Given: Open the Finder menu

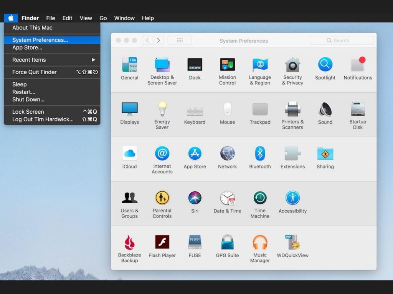Looking at the screenshot, I should point(30,18).
